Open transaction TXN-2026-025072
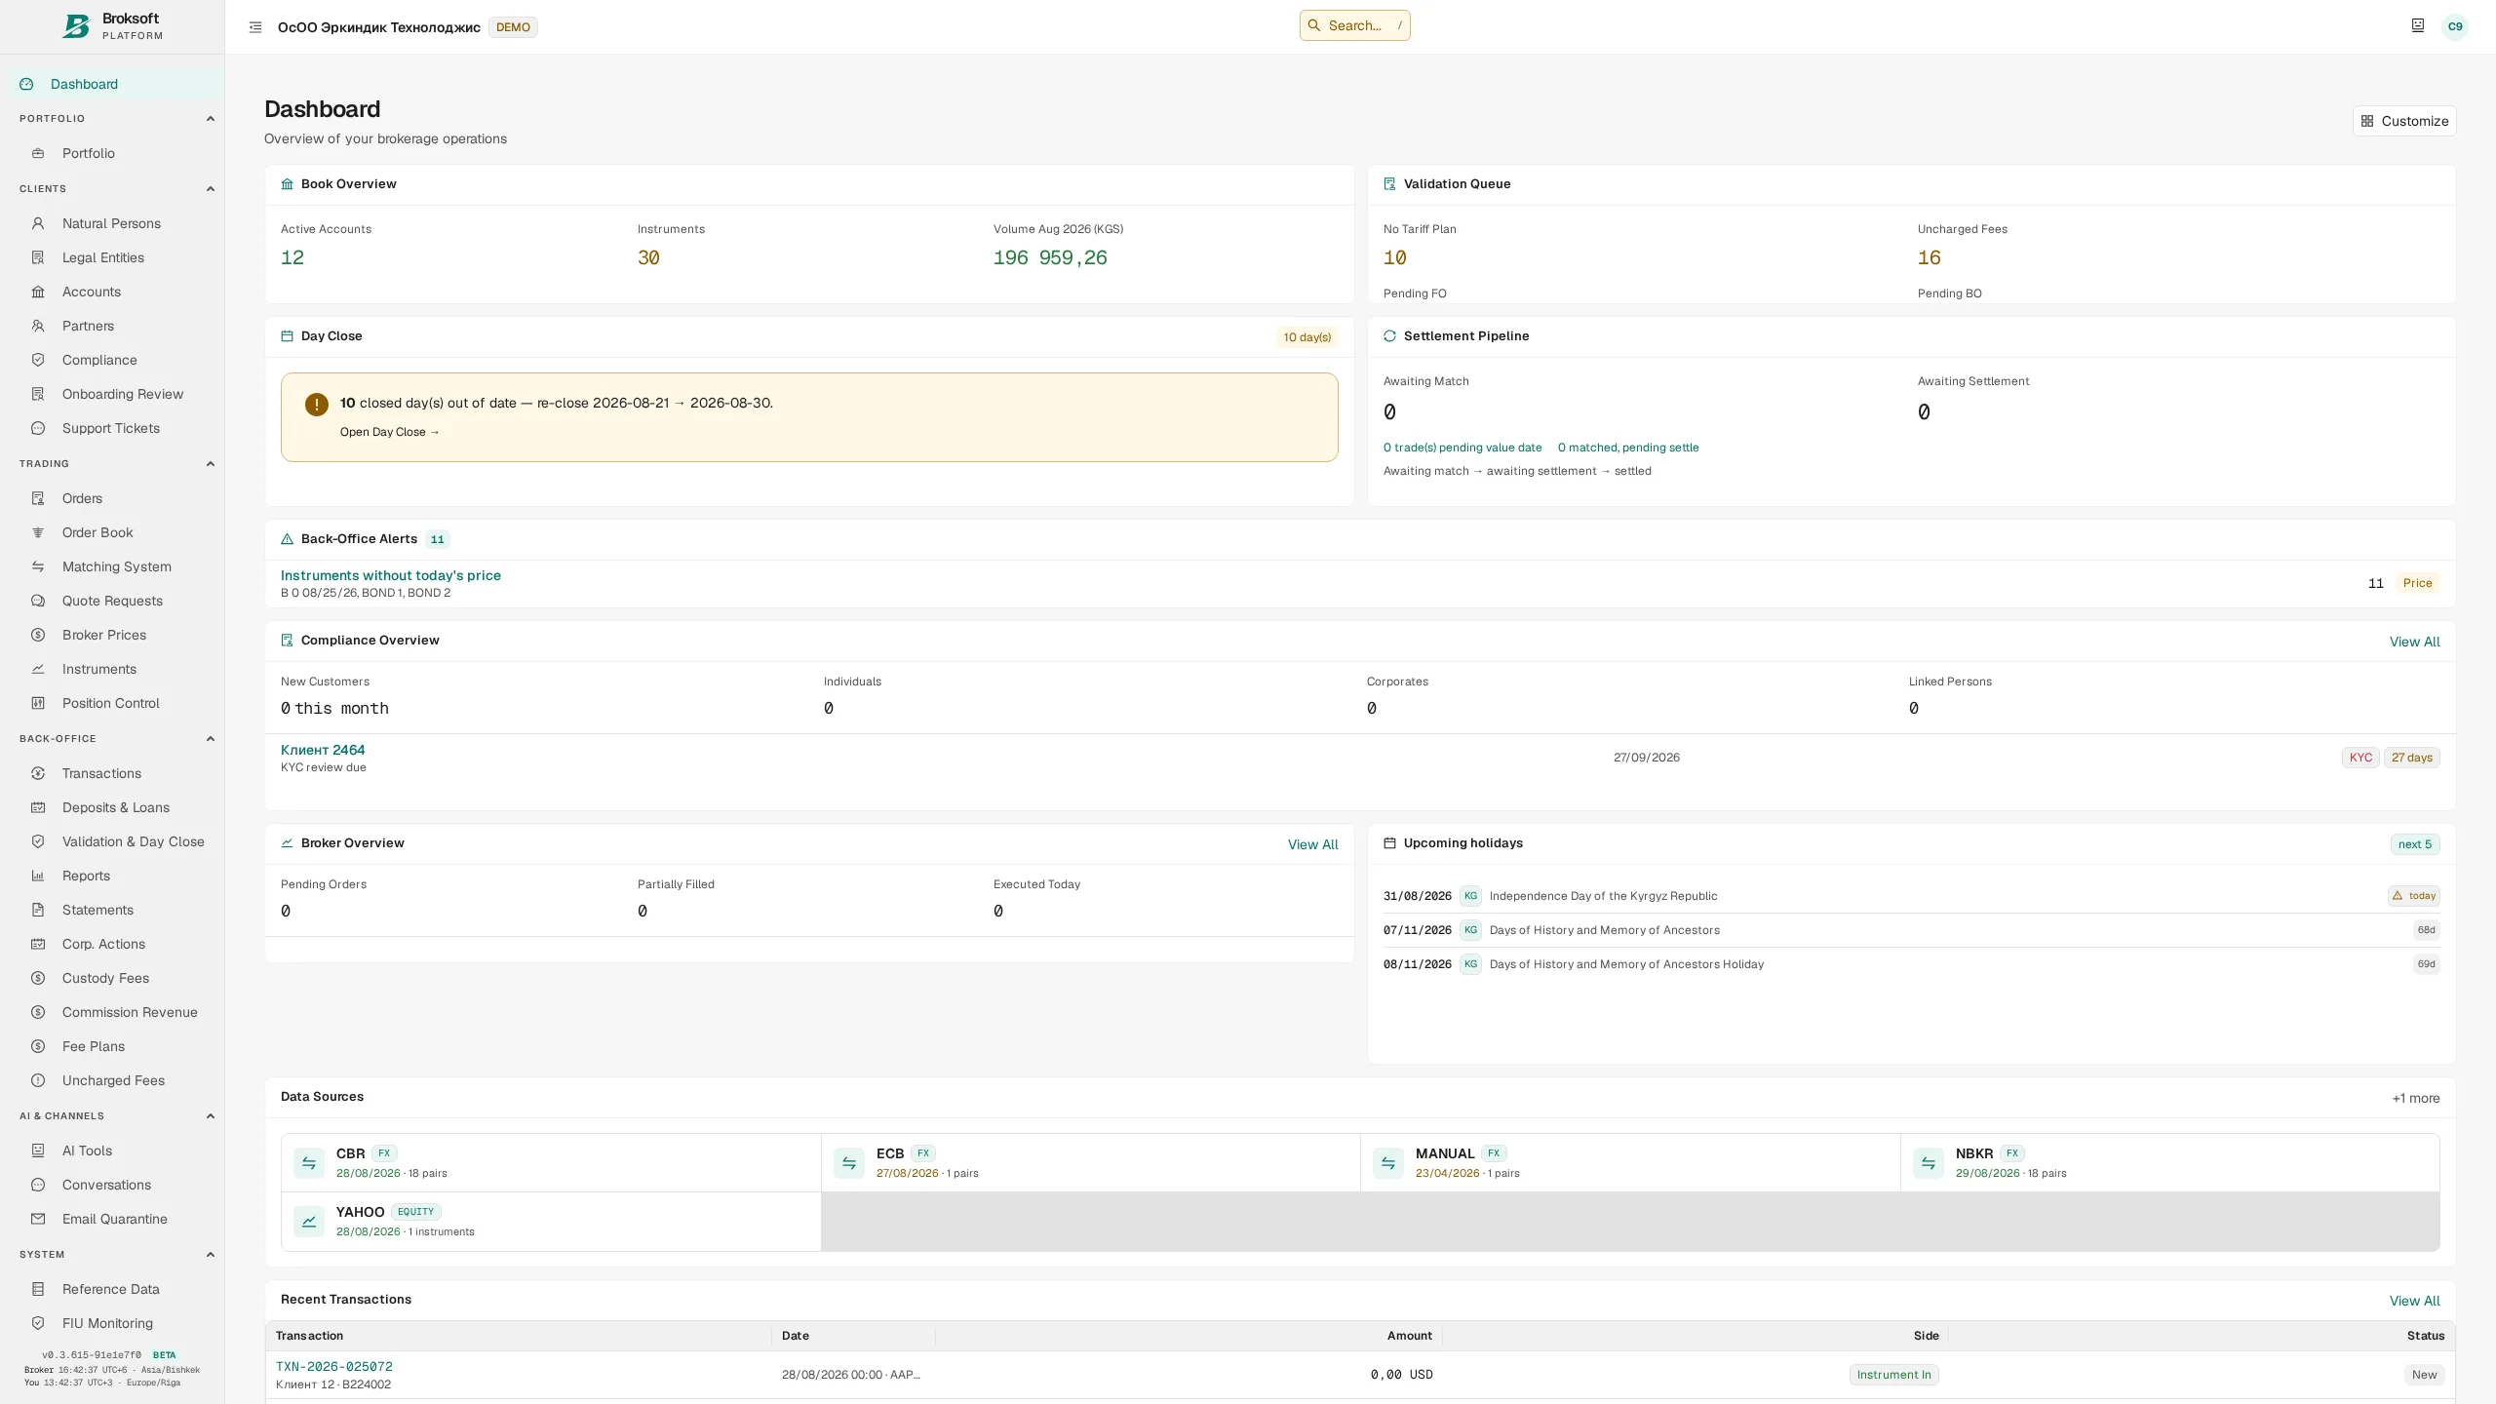Image resolution: width=2496 pixels, height=1404 pixels. [334, 1366]
